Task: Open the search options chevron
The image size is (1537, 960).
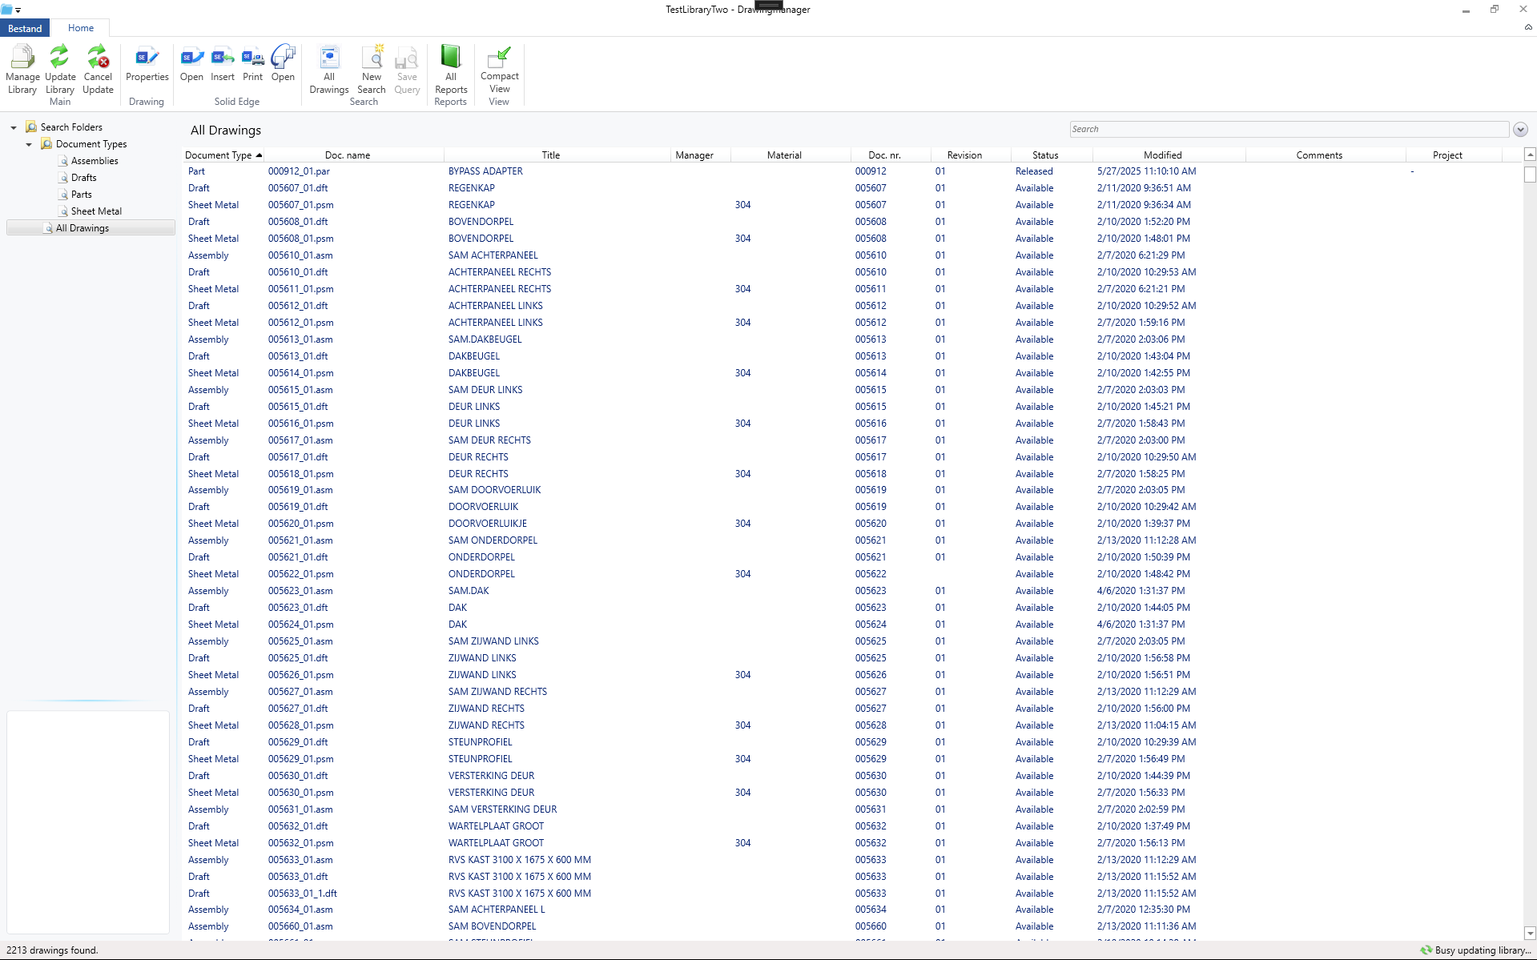Action: [x=1520, y=129]
